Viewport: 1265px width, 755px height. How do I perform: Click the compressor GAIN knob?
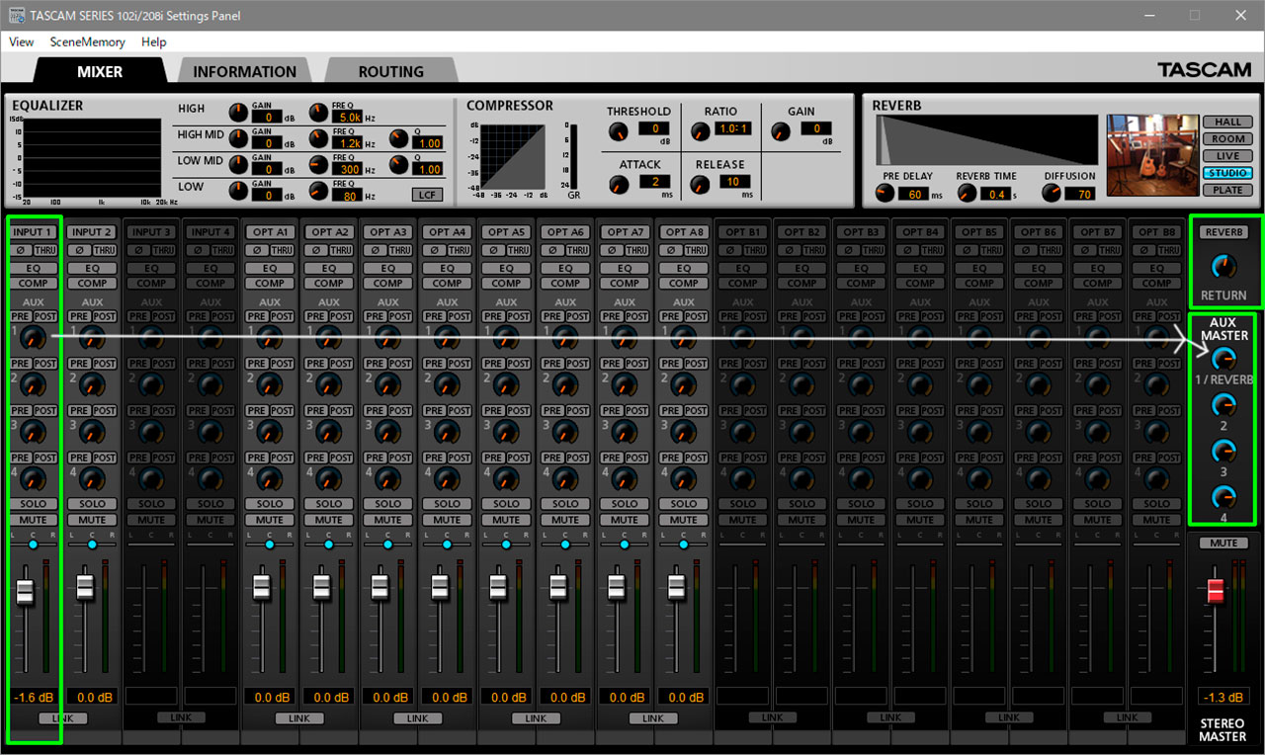781,131
